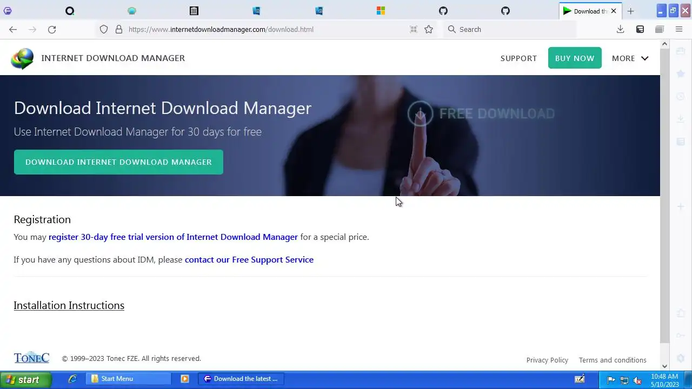Click the taskbar clock showing 10:48 AM

[664, 377]
